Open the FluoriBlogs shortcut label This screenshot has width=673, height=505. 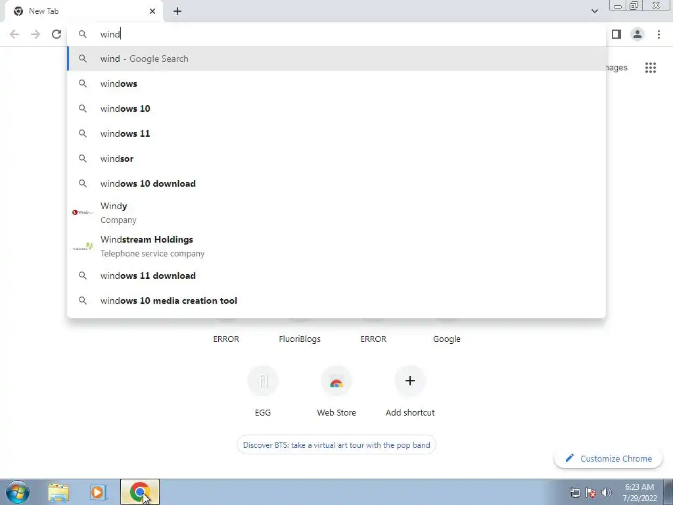coord(300,339)
